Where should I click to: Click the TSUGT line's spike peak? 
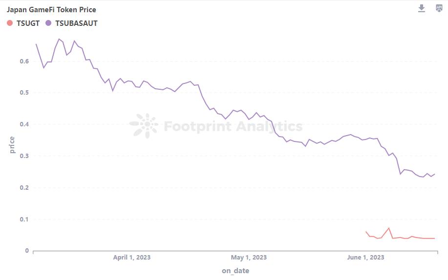coord(389,228)
